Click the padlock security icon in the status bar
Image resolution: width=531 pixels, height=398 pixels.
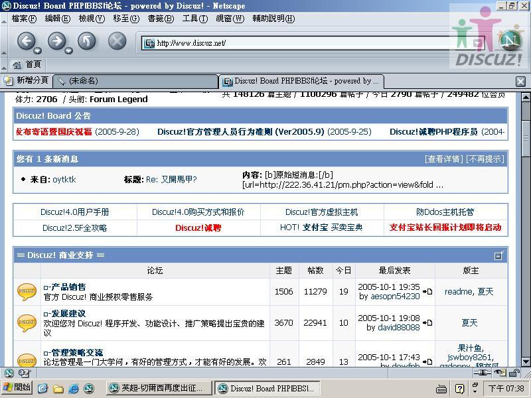click(514, 373)
